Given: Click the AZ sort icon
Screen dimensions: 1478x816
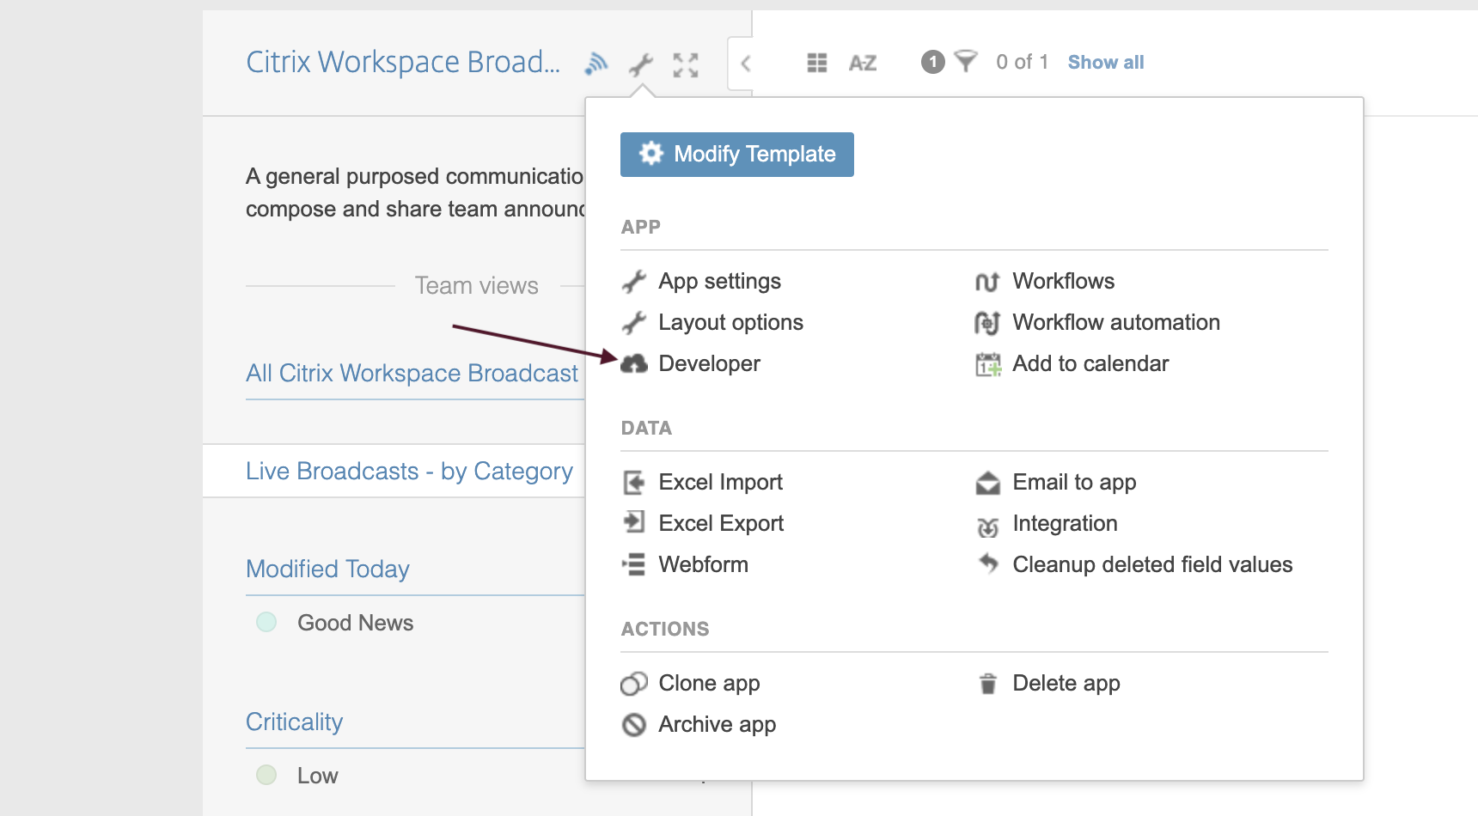Looking at the screenshot, I should [863, 63].
